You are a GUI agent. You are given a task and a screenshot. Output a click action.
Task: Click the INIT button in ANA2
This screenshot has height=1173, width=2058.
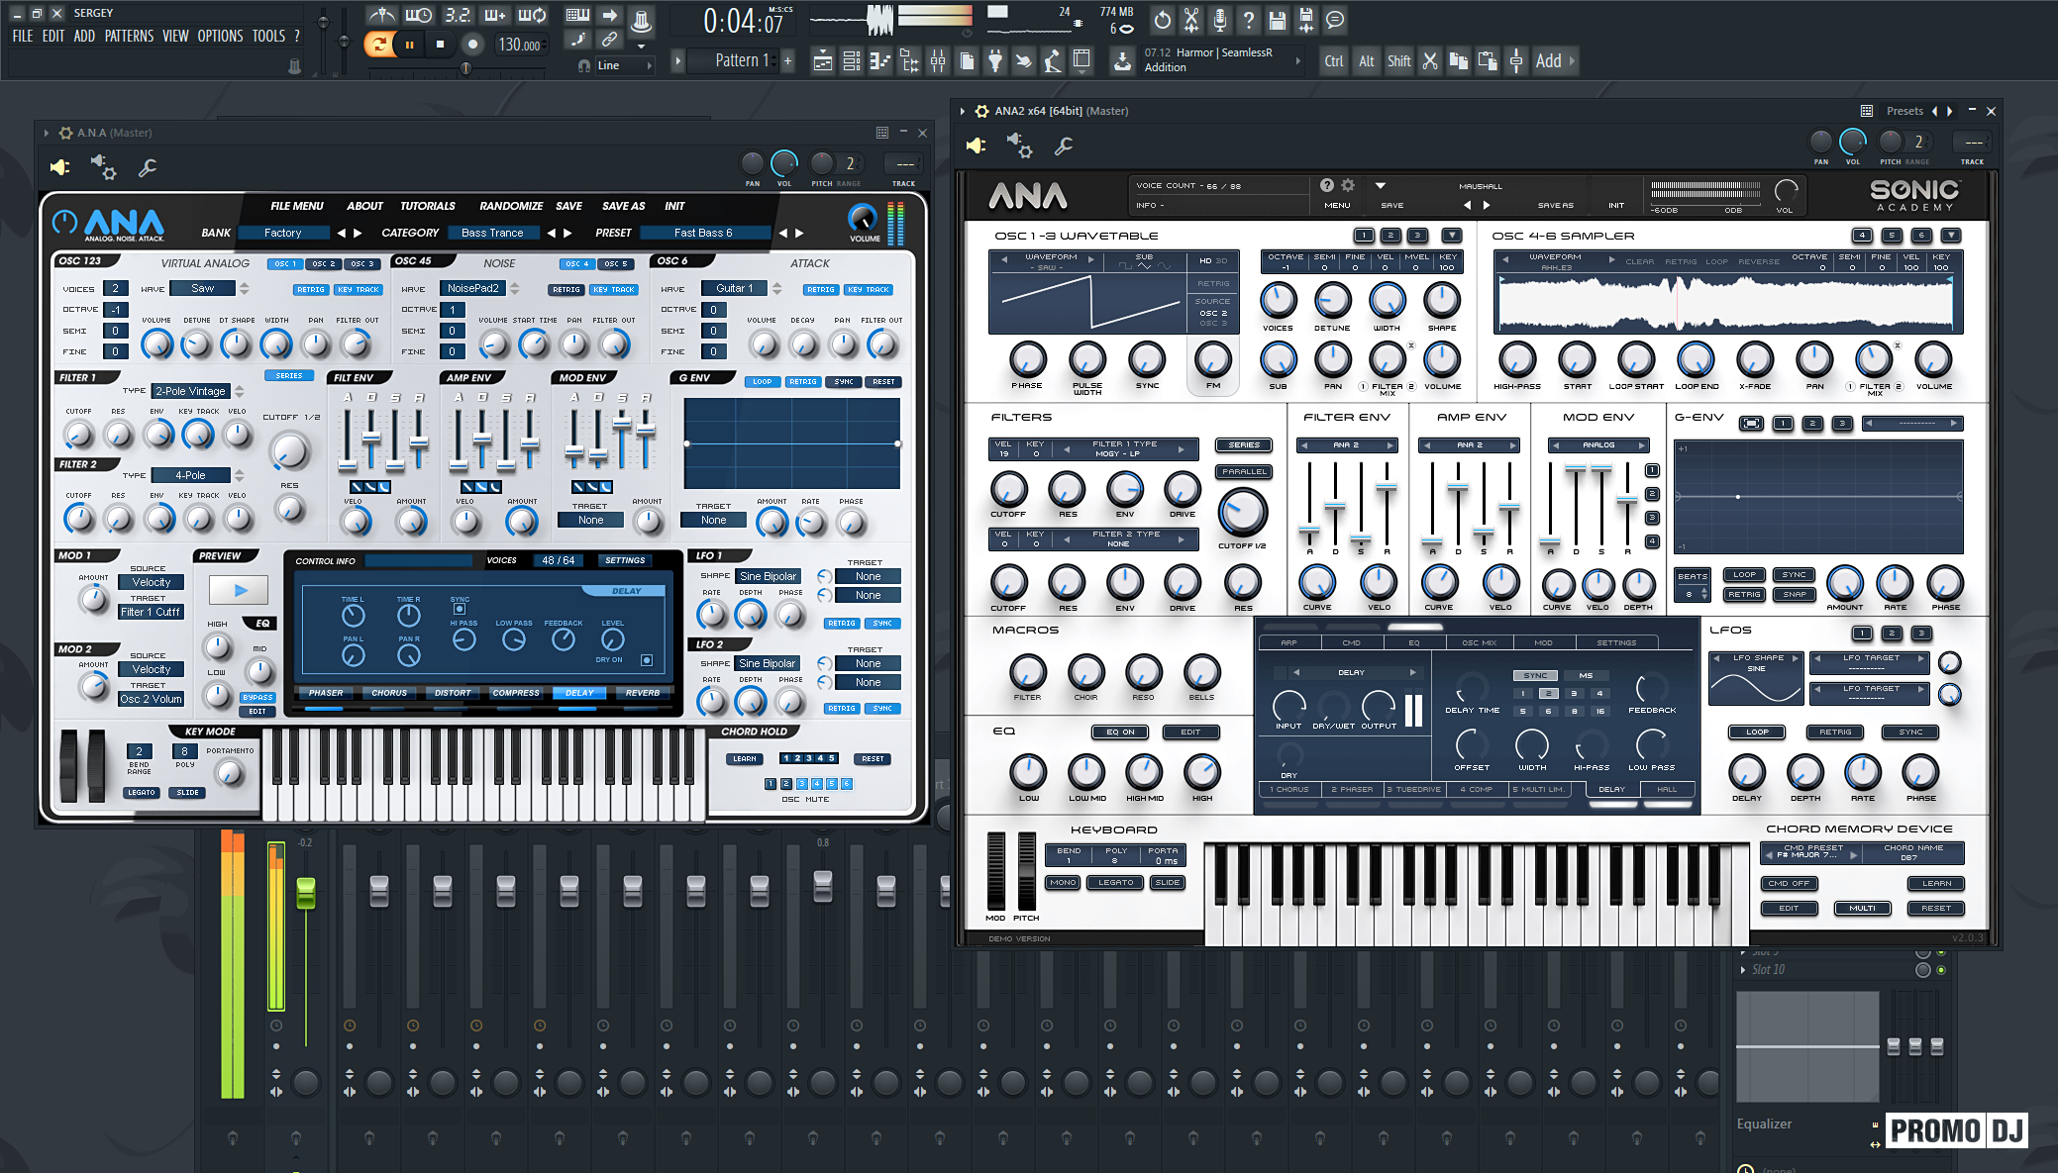[x=1615, y=205]
